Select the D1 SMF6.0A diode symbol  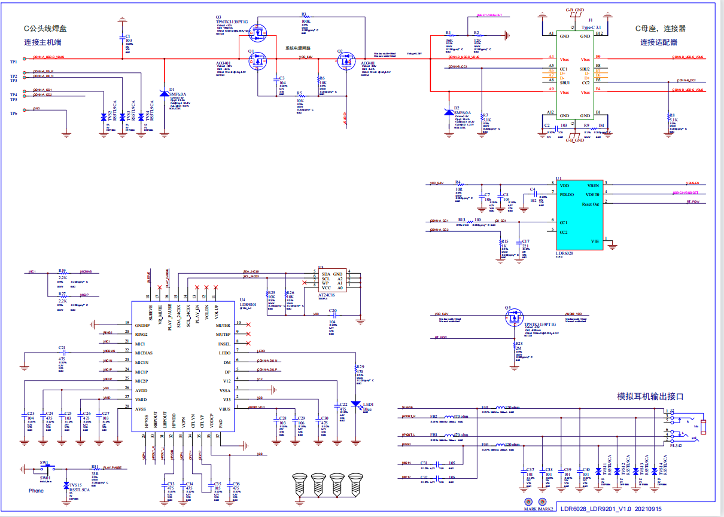point(165,94)
